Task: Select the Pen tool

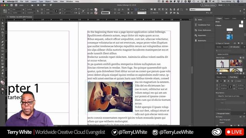Action: 3,42
